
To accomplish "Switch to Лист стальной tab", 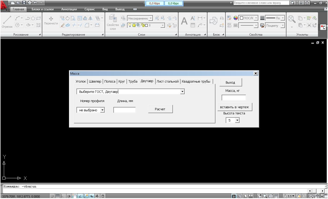I will point(168,82).
